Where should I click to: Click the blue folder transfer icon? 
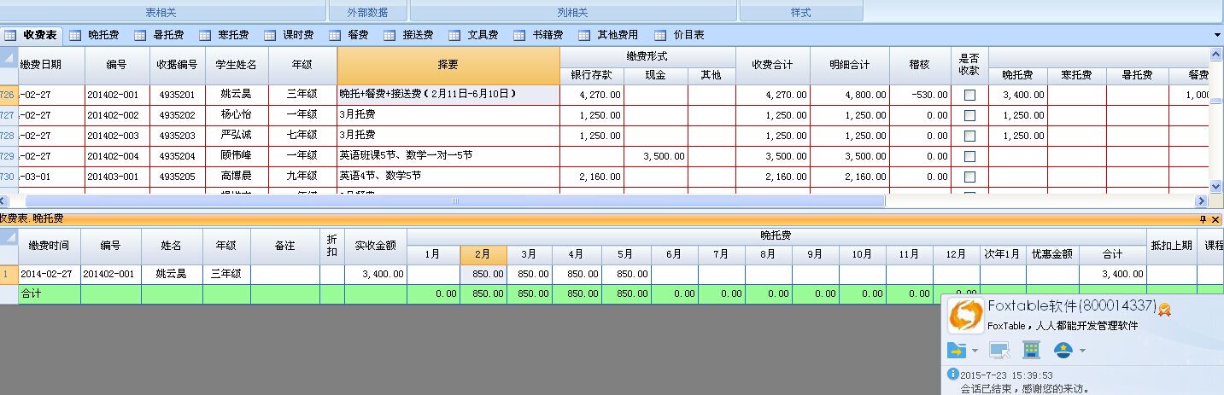[x=957, y=350]
